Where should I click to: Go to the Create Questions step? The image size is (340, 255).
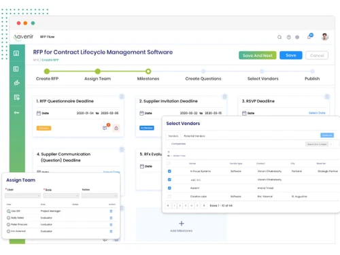coord(203,71)
